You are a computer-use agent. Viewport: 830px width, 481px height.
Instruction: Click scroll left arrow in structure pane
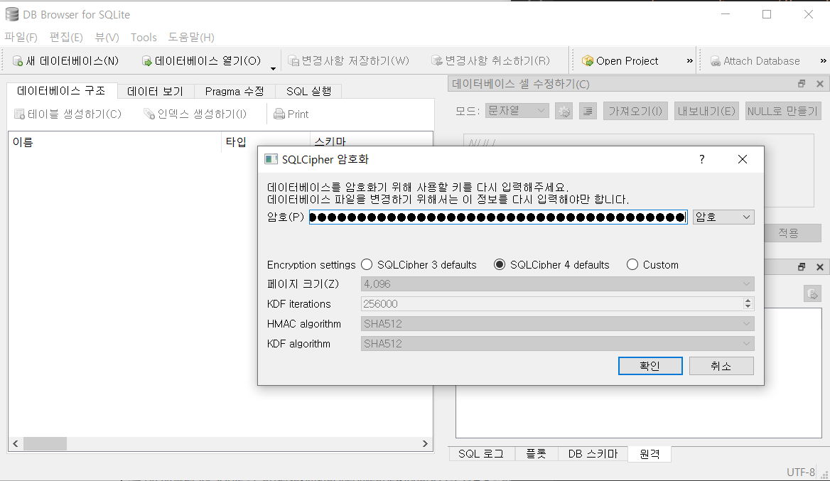(x=16, y=443)
